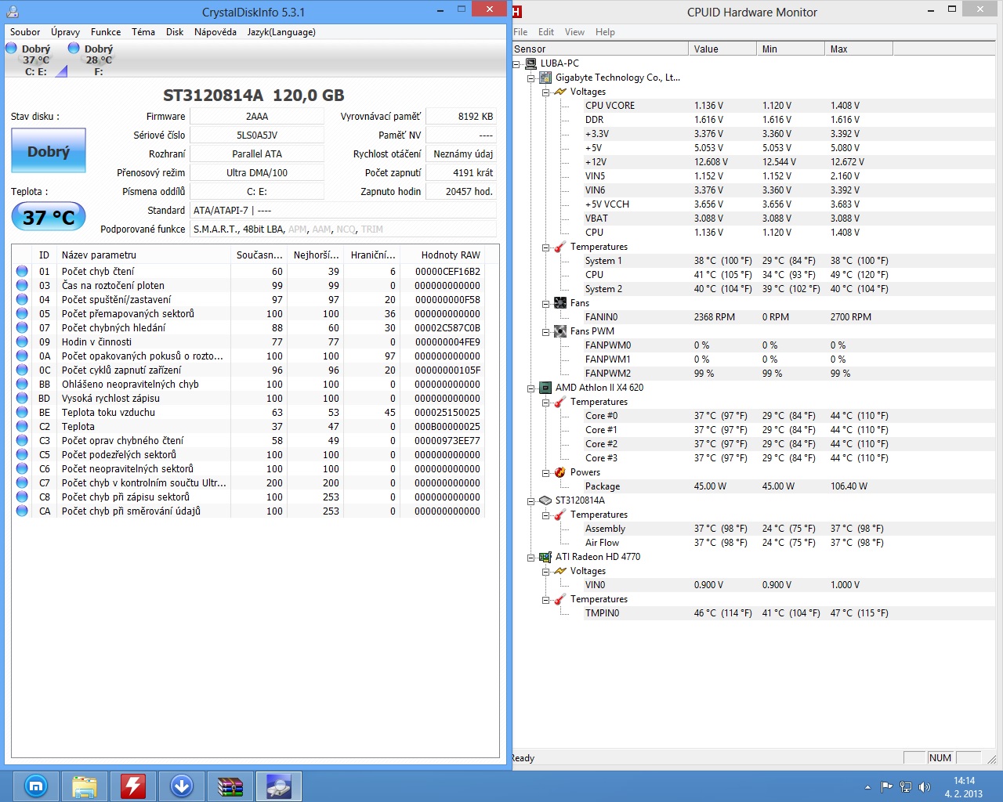Open the FlashGet lightning icon on taskbar
The height and width of the screenshot is (802, 1003).
(x=132, y=786)
